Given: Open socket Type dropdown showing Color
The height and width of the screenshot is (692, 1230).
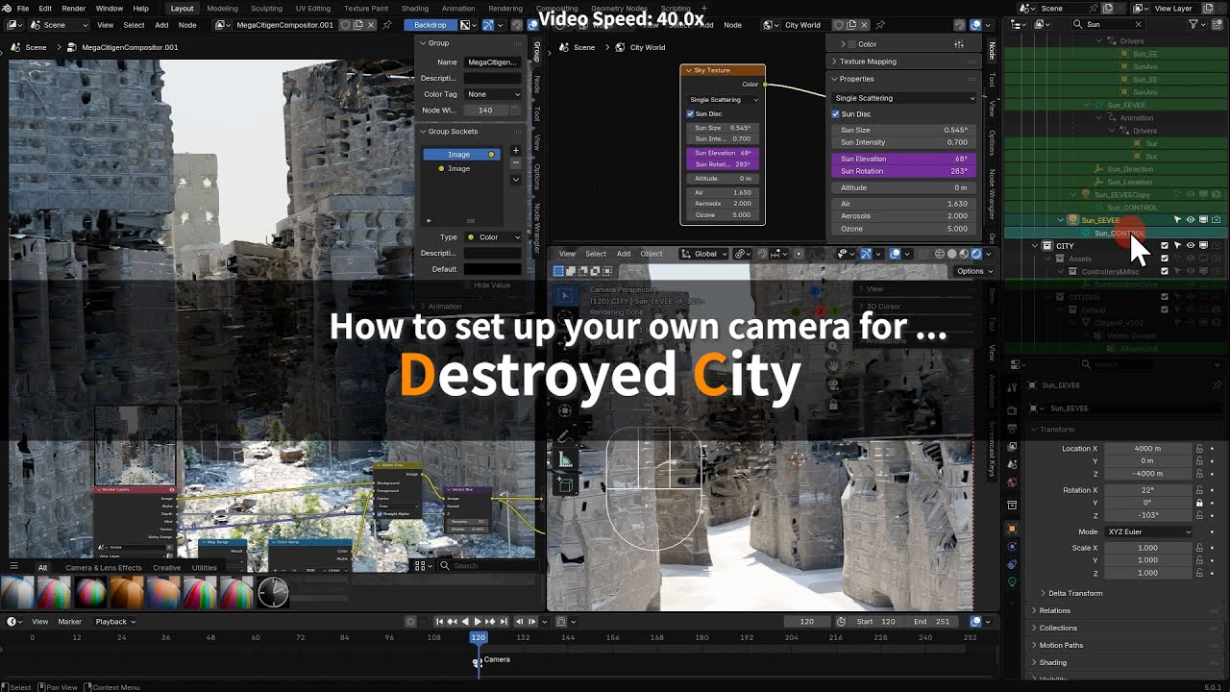Looking at the screenshot, I should pyautogui.click(x=493, y=236).
